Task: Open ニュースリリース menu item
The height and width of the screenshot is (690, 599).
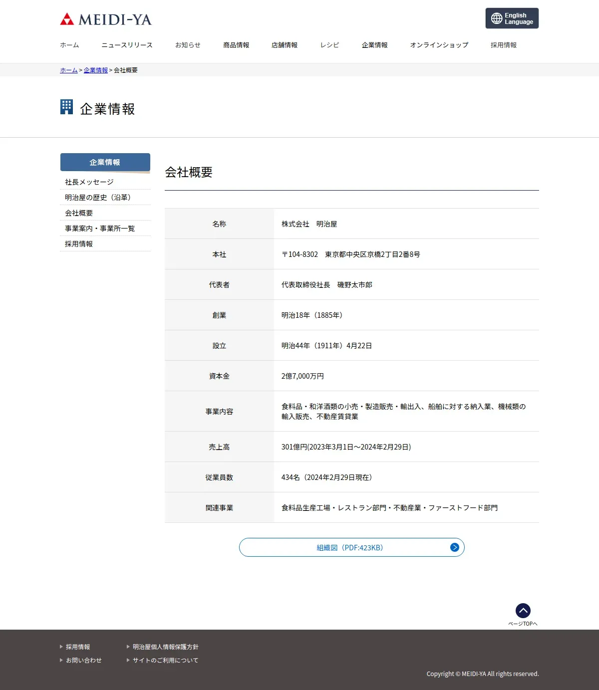Action: tap(127, 45)
